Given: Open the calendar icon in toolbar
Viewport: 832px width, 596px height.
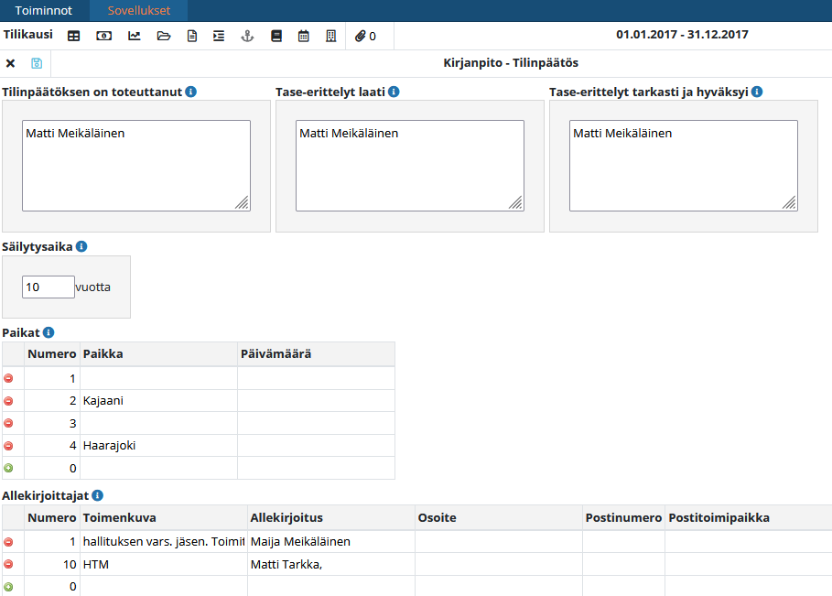Looking at the screenshot, I should point(304,36).
